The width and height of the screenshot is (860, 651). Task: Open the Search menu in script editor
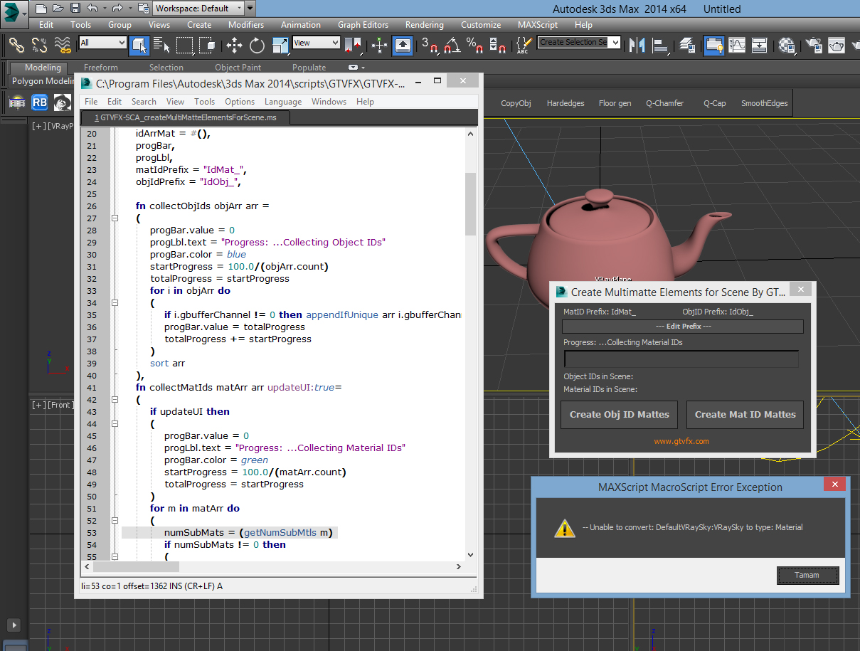[144, 102]
